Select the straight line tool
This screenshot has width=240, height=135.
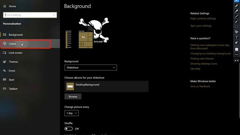(237, 16)
